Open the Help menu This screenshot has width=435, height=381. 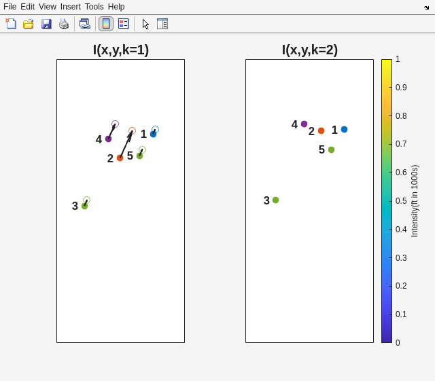[116, 7]
